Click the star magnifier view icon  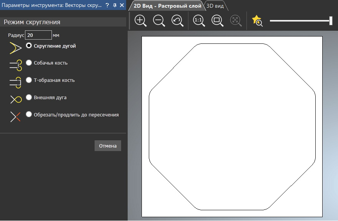point(257,21)
